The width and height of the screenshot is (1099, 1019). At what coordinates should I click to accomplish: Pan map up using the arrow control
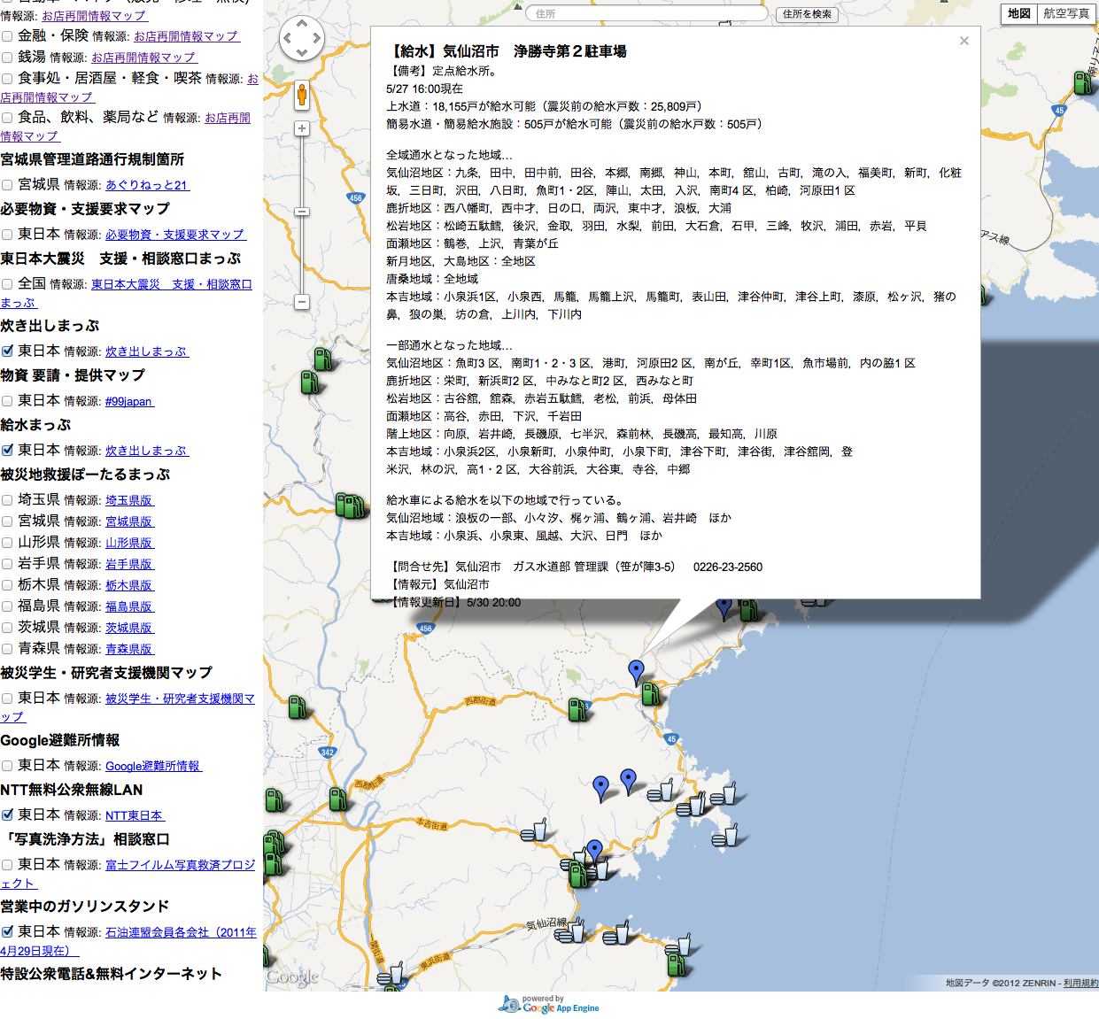coord(302,23)
